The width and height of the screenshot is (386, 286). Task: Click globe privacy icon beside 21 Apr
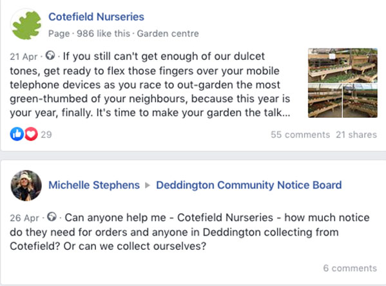tap(50, 55)
